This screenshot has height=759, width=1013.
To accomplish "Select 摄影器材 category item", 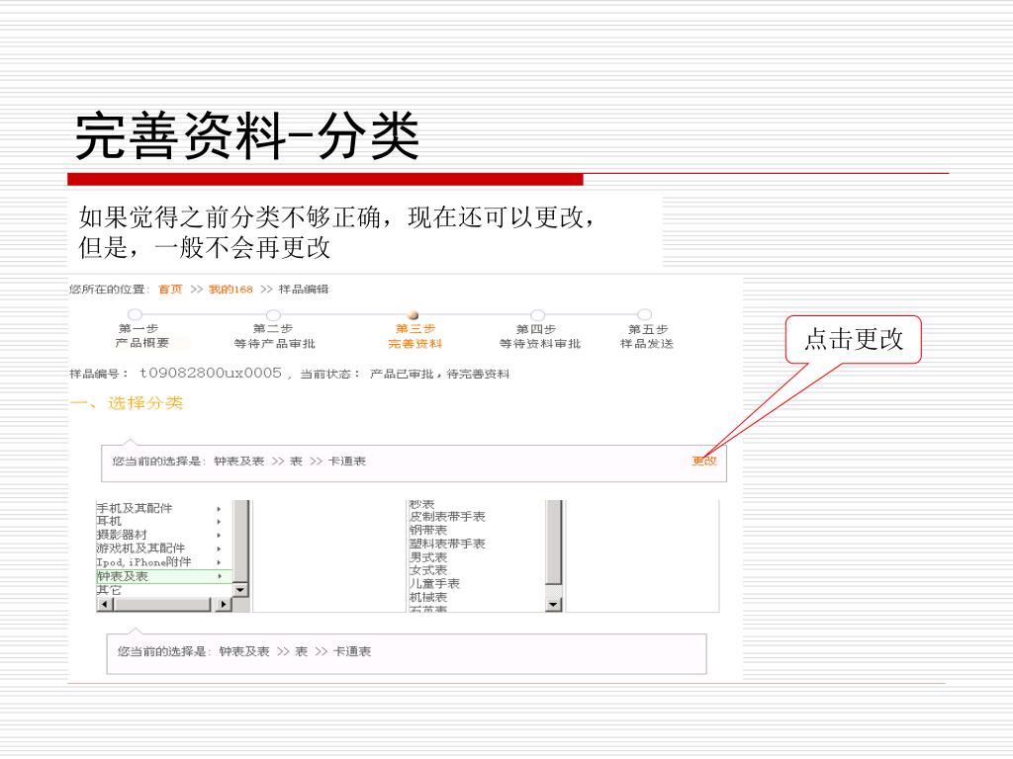I will 122,535.
